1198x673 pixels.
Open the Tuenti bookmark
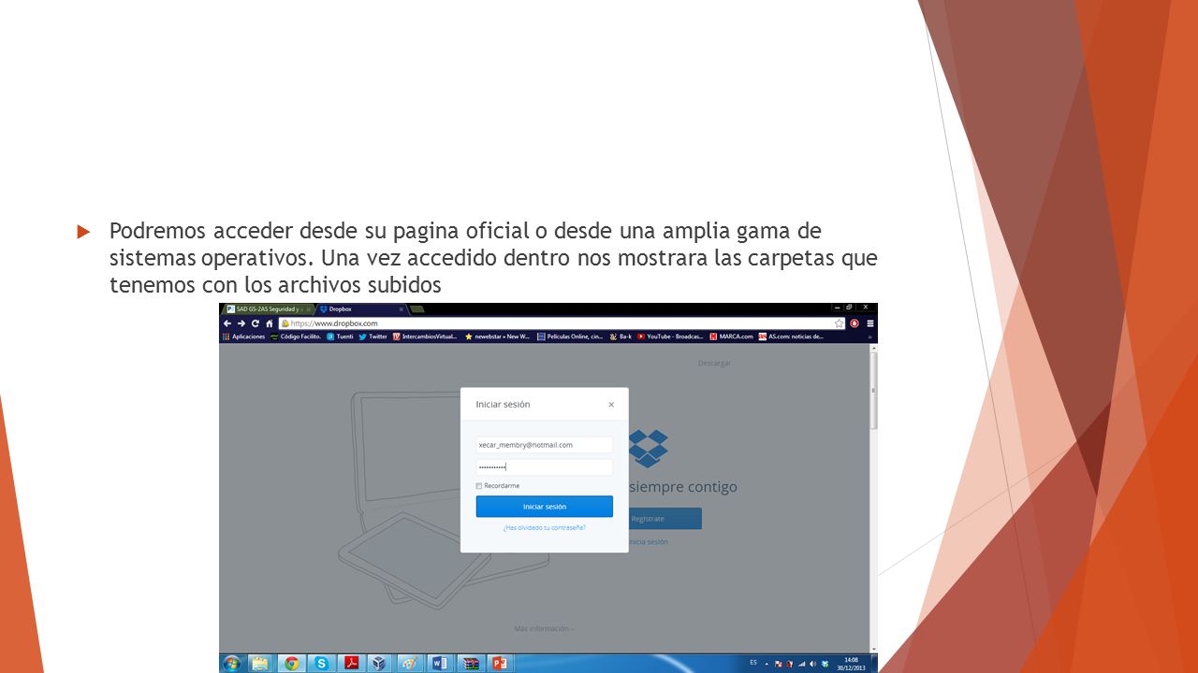(x=341, y=336)
